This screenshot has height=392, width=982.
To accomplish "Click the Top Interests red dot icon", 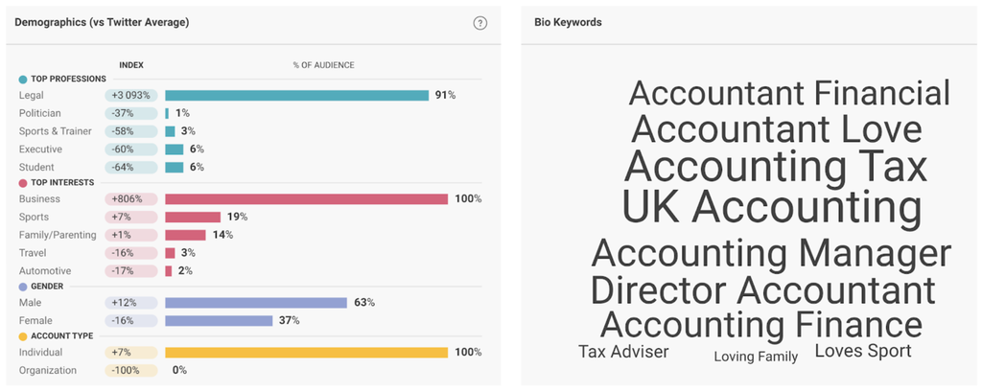I will [23, 182].
